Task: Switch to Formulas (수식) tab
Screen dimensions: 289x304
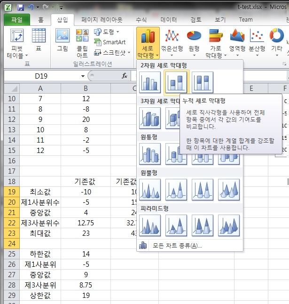Action: pyautogui.click(x=141, y=20)
